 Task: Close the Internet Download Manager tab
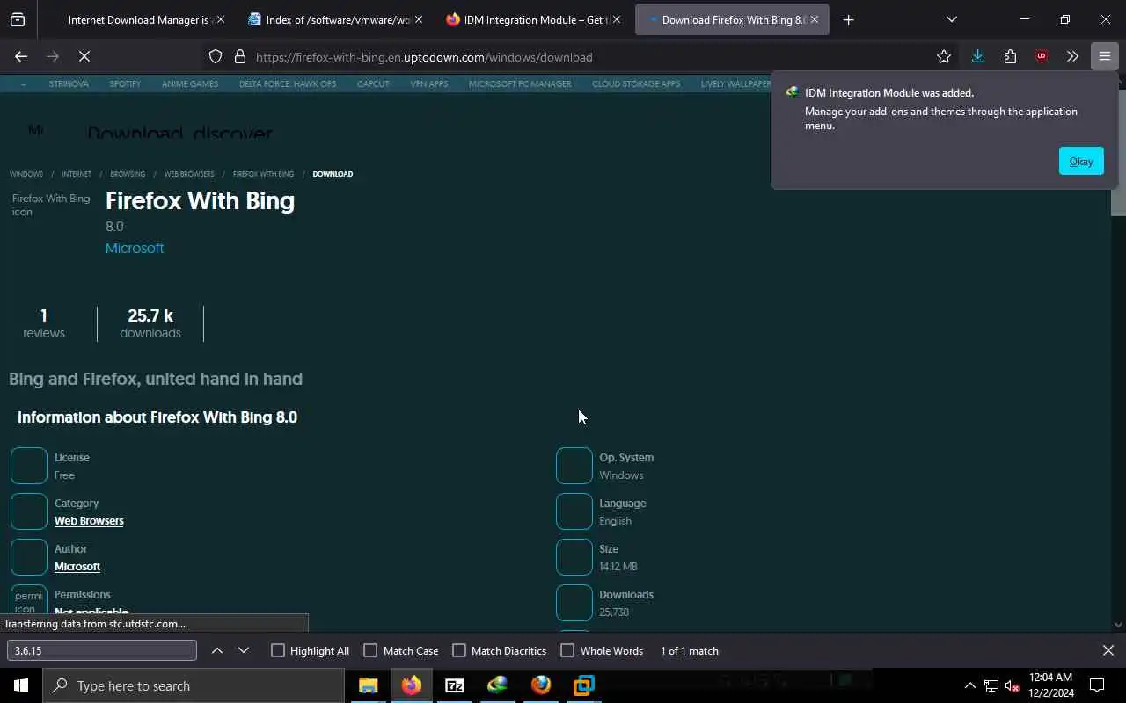pyautogui.click(x=220, y=19)
